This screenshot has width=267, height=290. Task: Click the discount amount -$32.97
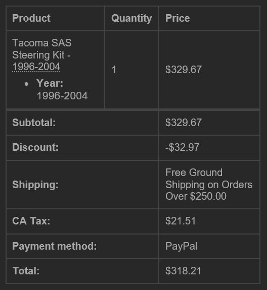(182, 147)
